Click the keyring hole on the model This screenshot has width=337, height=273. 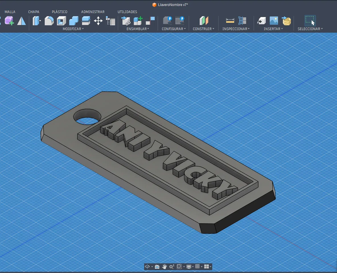87,116
